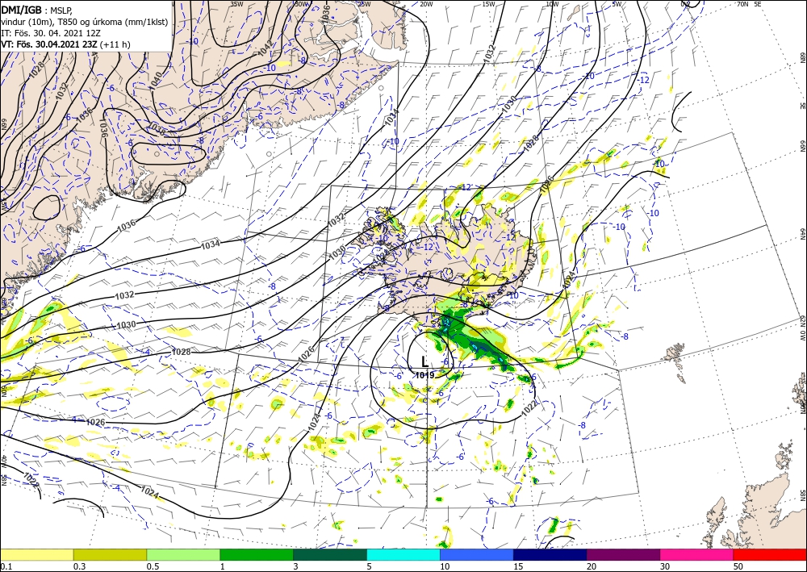
Task: Click the 25W longitude label
Action: pyautogui.click(x=364, y=4)
